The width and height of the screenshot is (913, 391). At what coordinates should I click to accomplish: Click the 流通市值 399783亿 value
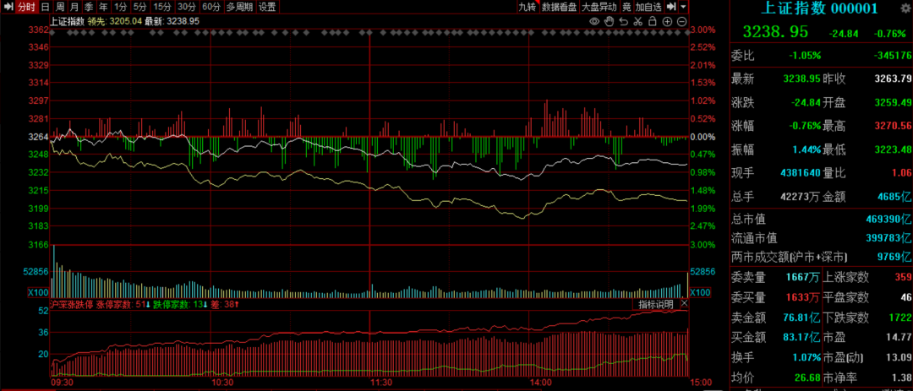tap(891, 238)
